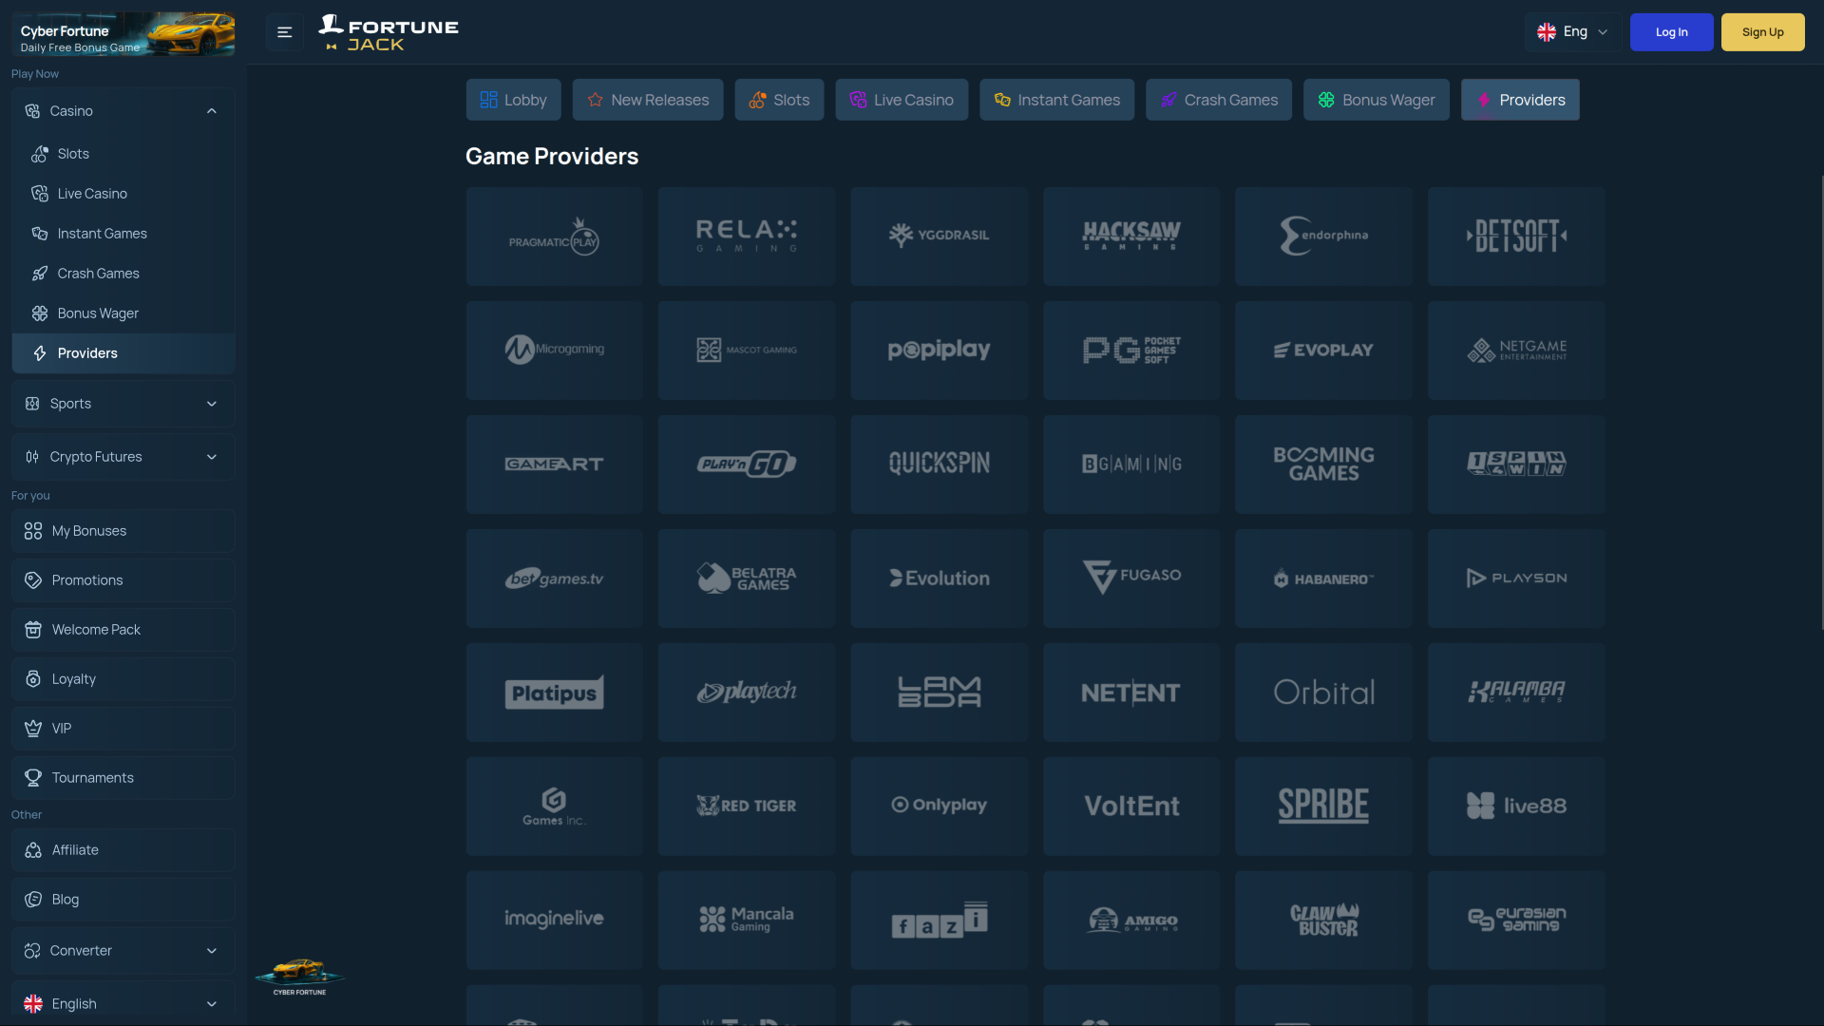Collapse the Casino sidebar section
Image resolution: width=1824 pixels, height=1026 pixels.
pos(212,111)
